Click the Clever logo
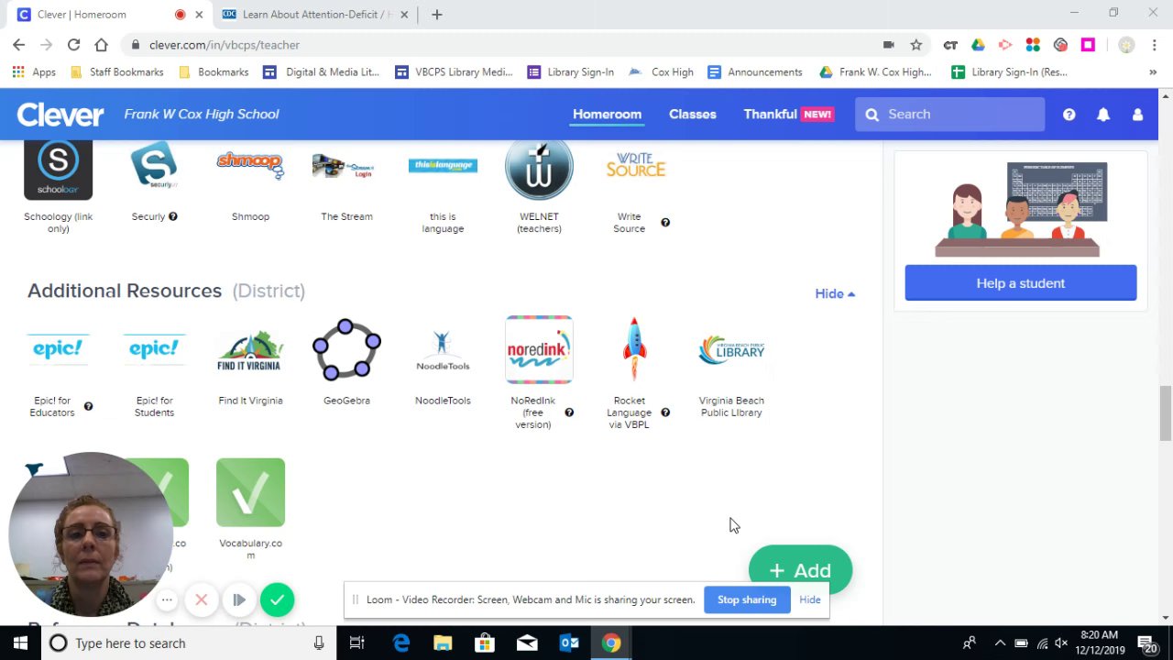The height and width of the screenshot is (660, 1173). coord(60,115)
